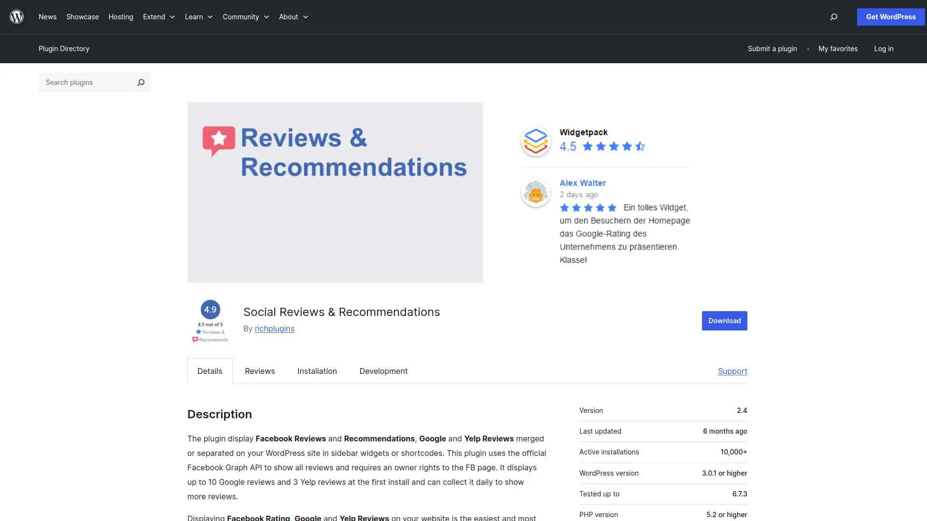This screenshot has width=927, height=521.
Task: Click the search icon in plugin search field
Action: pyautogui.click(x=140, y=82)
